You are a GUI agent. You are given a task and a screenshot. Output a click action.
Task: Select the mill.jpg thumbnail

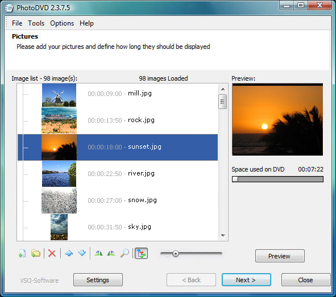[x=59, y=95]
